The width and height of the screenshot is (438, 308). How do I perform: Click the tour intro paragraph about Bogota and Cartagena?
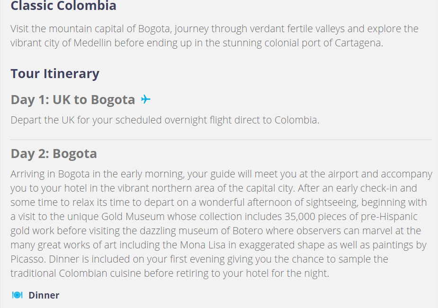pyautogui.click(x=215, y=35)
